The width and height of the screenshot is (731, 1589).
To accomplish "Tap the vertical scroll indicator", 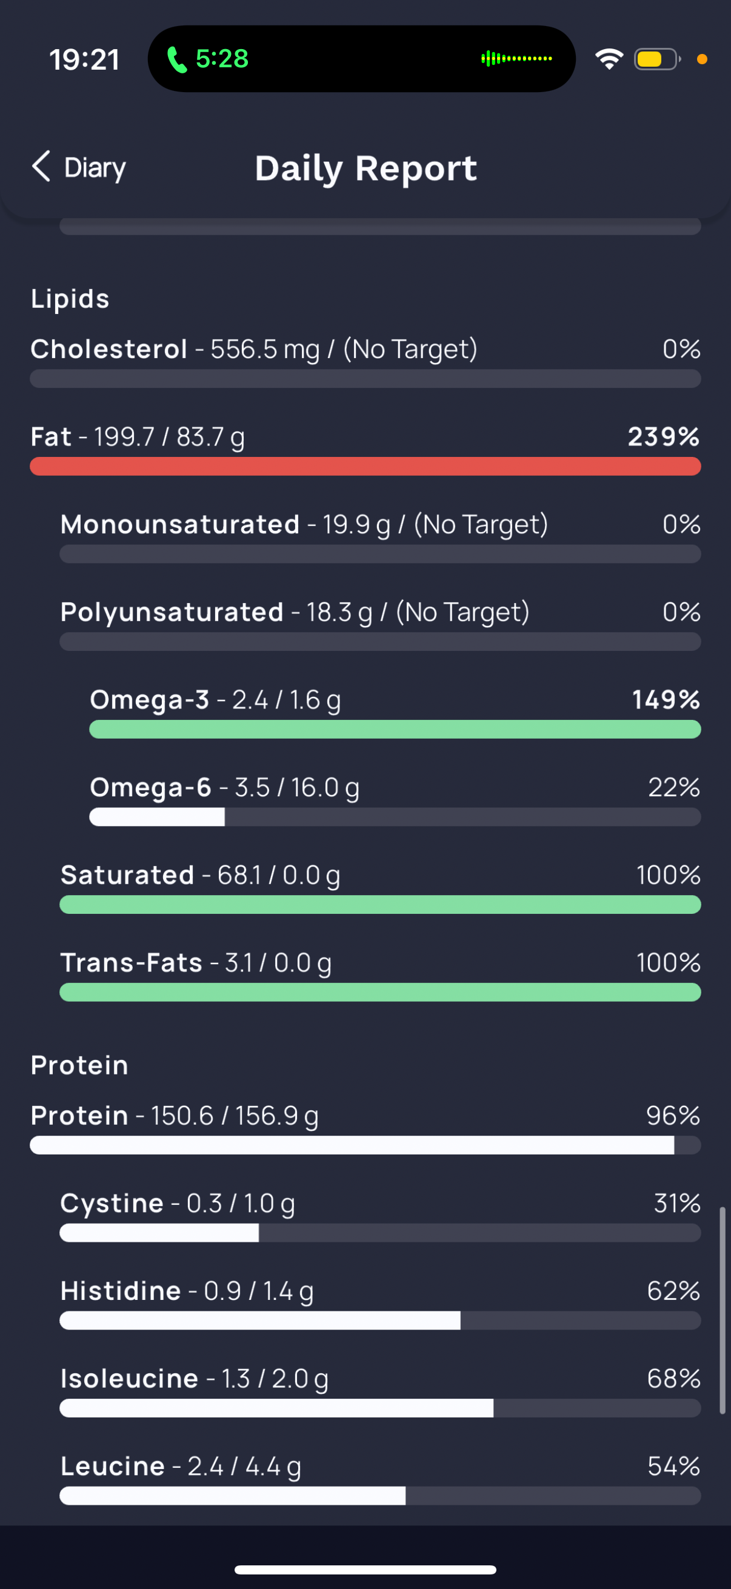I will 722,1310.
